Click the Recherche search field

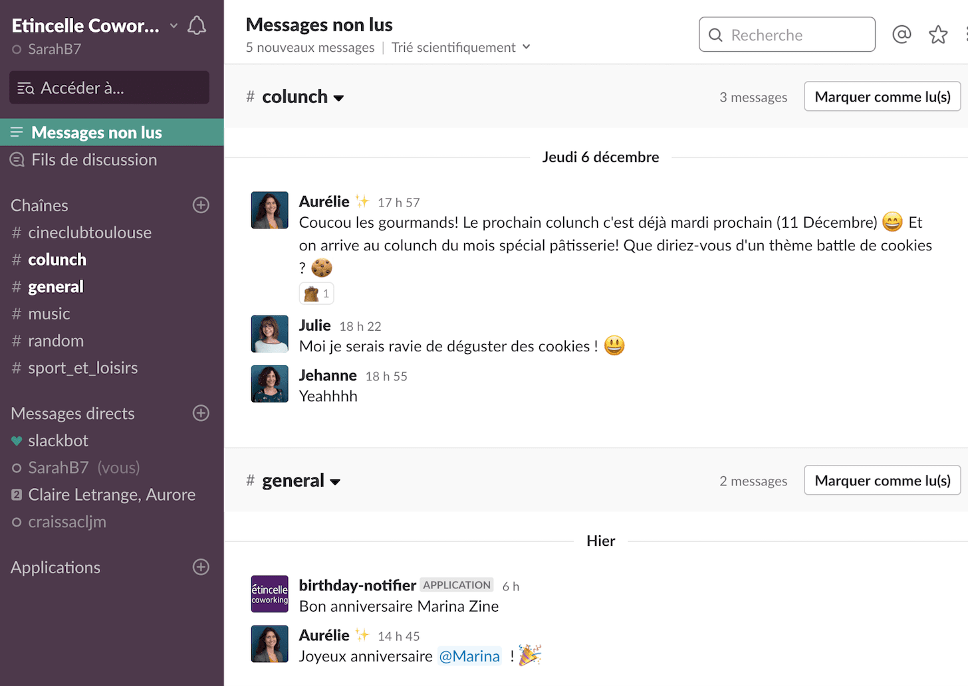(x=786, y=34)
